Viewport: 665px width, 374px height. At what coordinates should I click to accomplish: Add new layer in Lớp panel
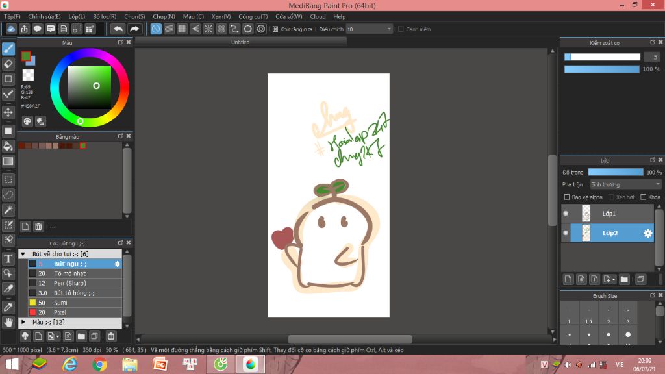tap(568, 279)
